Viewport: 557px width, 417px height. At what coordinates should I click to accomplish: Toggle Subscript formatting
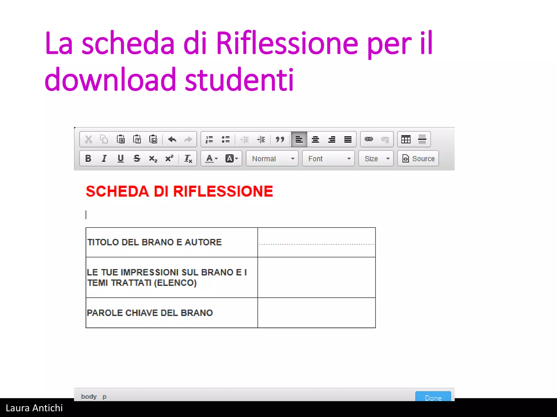153,159
